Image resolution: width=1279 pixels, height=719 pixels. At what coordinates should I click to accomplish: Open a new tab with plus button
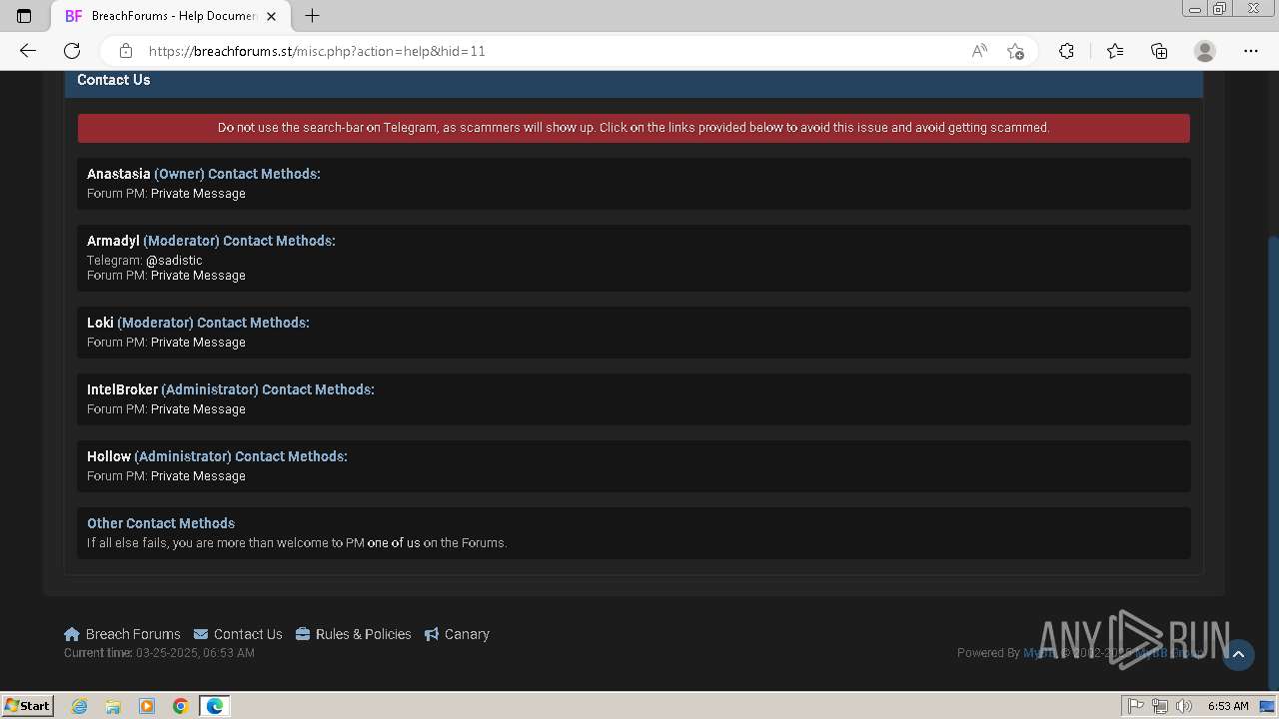pos(312,16)
